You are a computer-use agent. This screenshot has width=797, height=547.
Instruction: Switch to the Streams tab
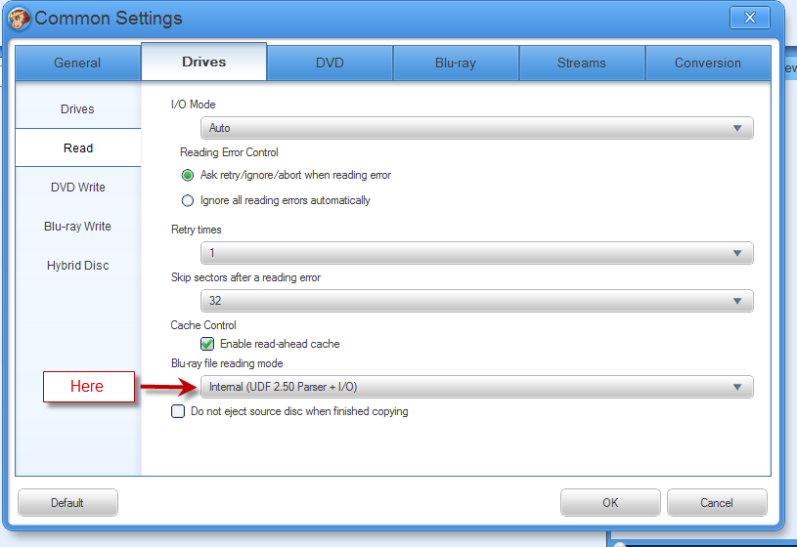[x=582, y=63]
